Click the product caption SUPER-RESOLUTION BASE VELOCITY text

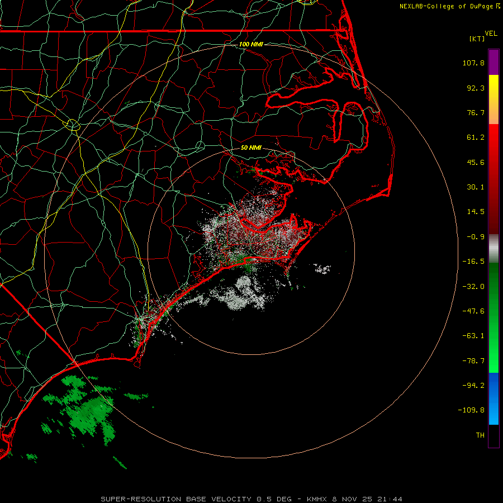pyautogui.click(x=176, y=499)
